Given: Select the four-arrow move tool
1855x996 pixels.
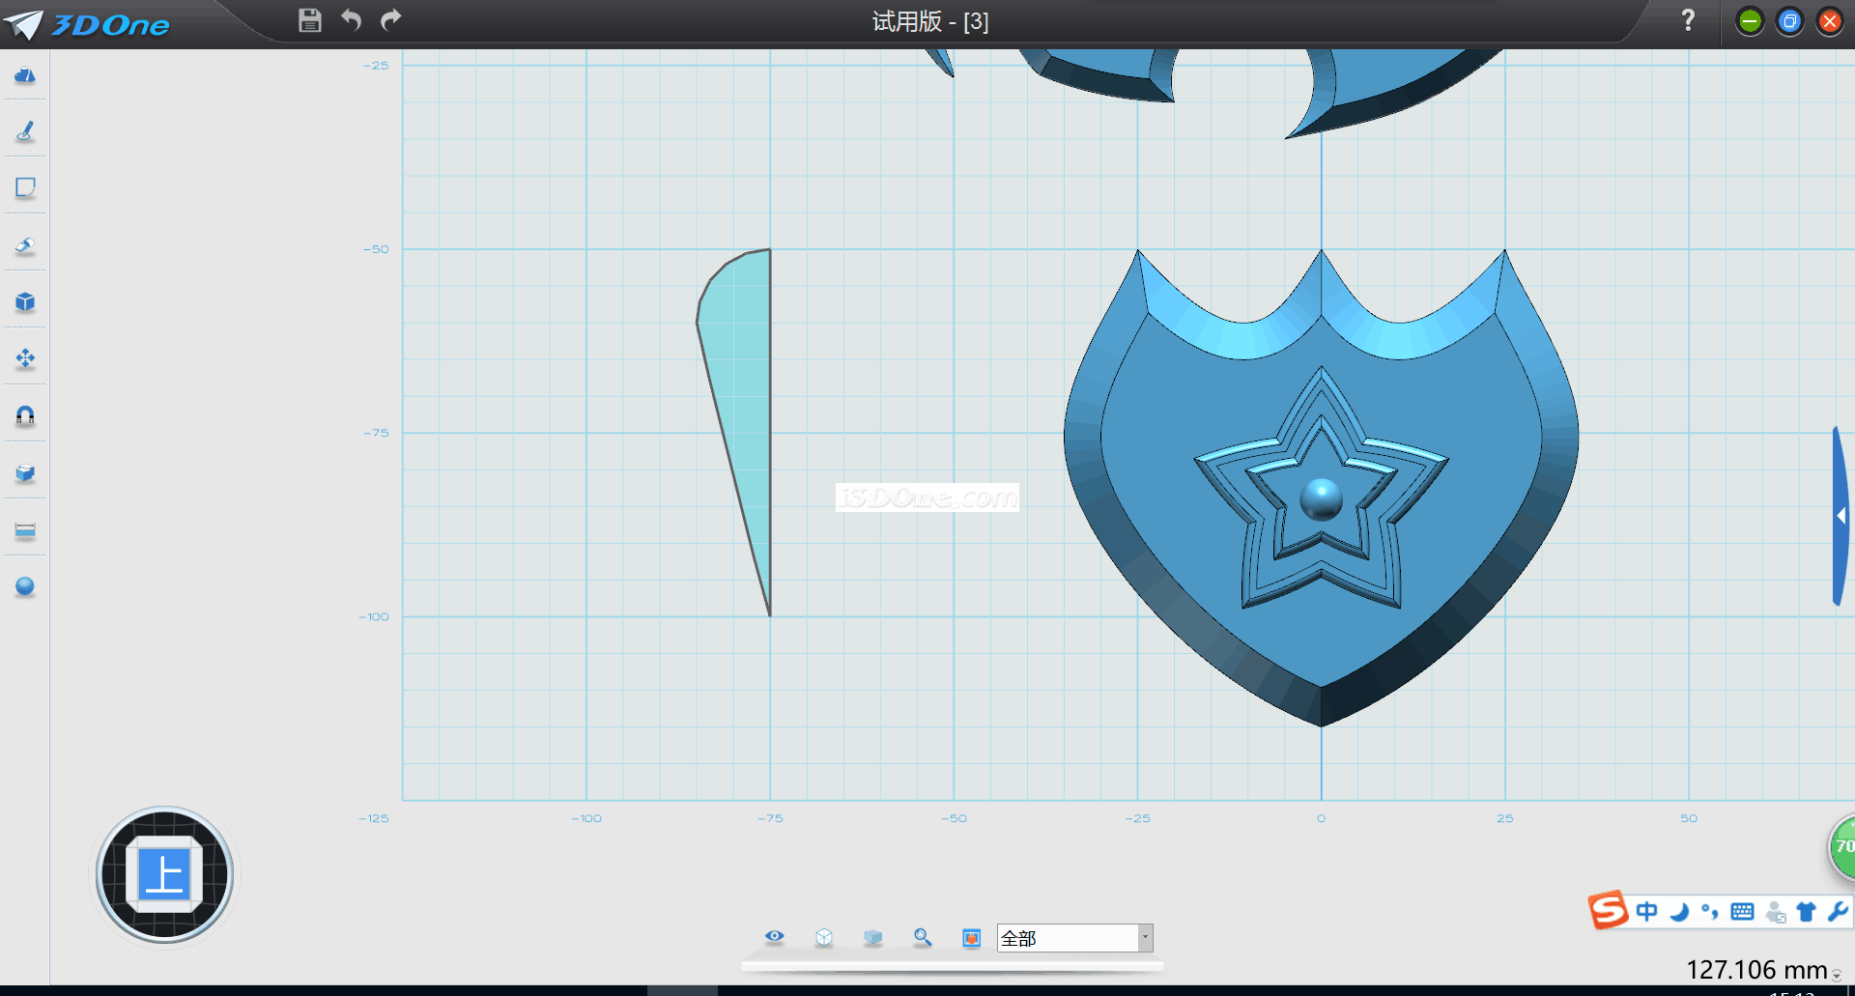Looking at the screenshot, I should (25, 359).
